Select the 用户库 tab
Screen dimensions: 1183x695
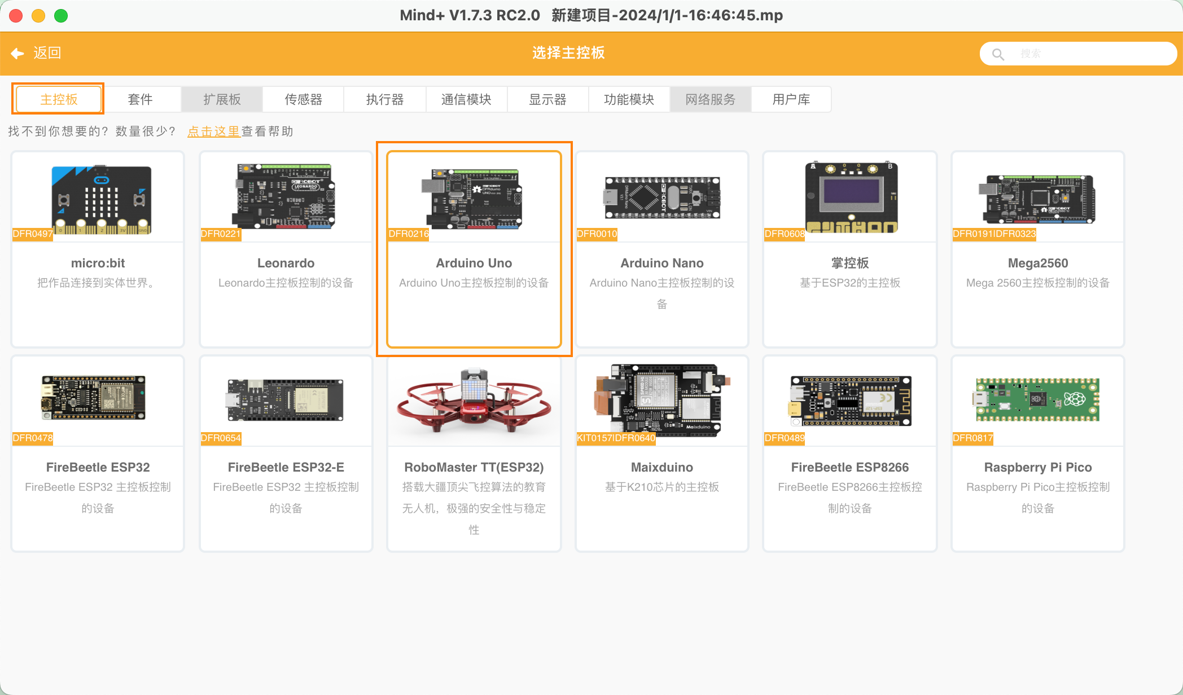pyautogui.click(x=791, y=99)
